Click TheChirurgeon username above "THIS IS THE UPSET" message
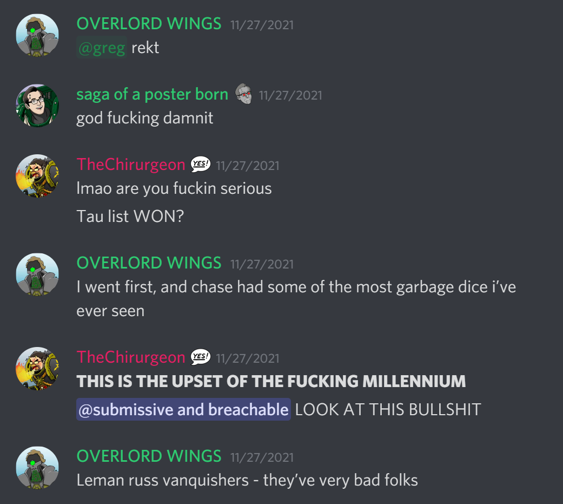 [x=131, y=357]
